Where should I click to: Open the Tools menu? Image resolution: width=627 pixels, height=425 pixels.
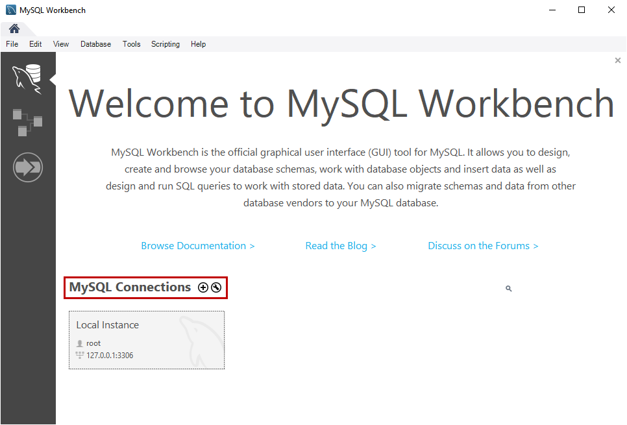(x=132, y=44)
